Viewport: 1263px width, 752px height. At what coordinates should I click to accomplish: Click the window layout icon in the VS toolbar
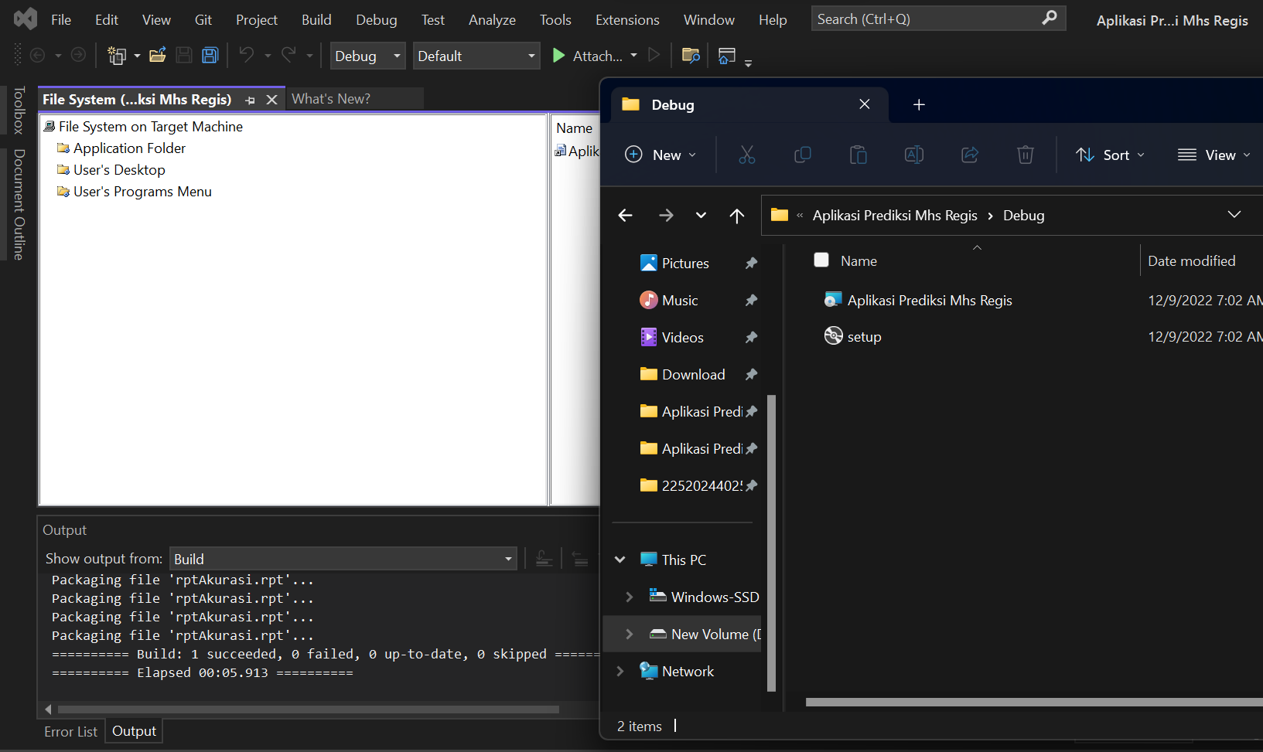click(727, 55)
